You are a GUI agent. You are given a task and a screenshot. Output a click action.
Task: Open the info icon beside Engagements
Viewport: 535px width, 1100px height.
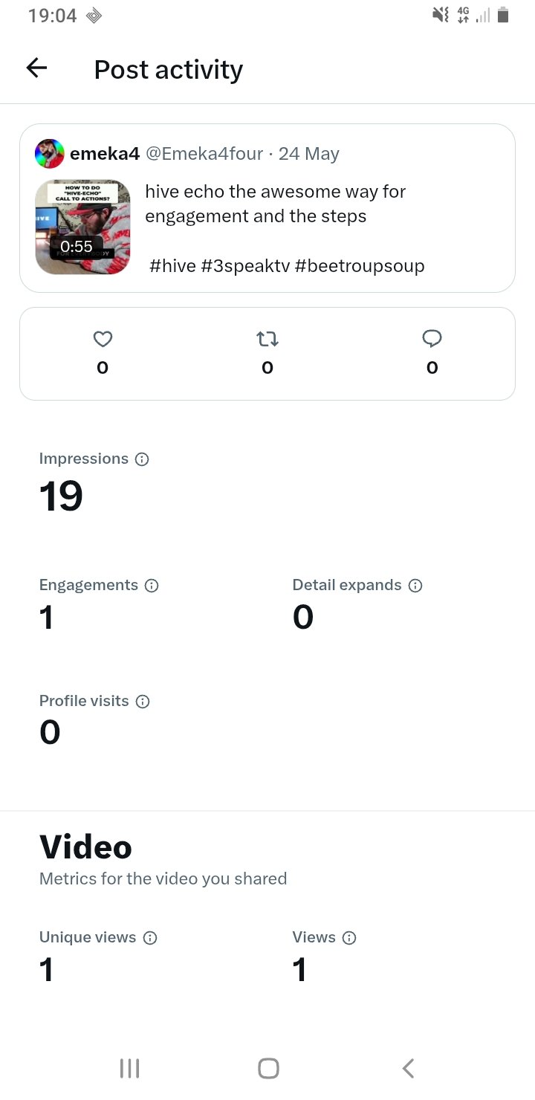(152, 586)
